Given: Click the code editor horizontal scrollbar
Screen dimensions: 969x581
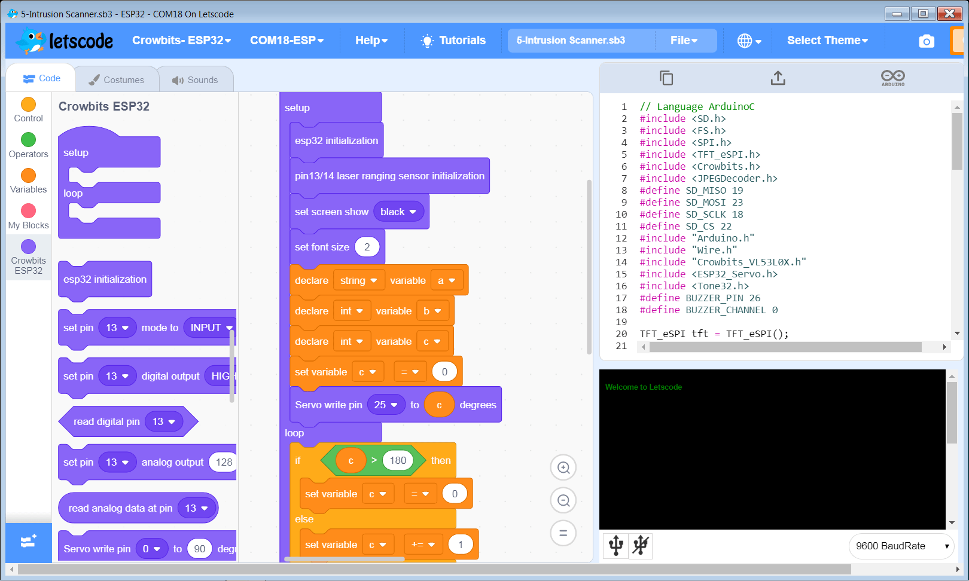Looking at the screenshot, I should [x=785, y=347].
